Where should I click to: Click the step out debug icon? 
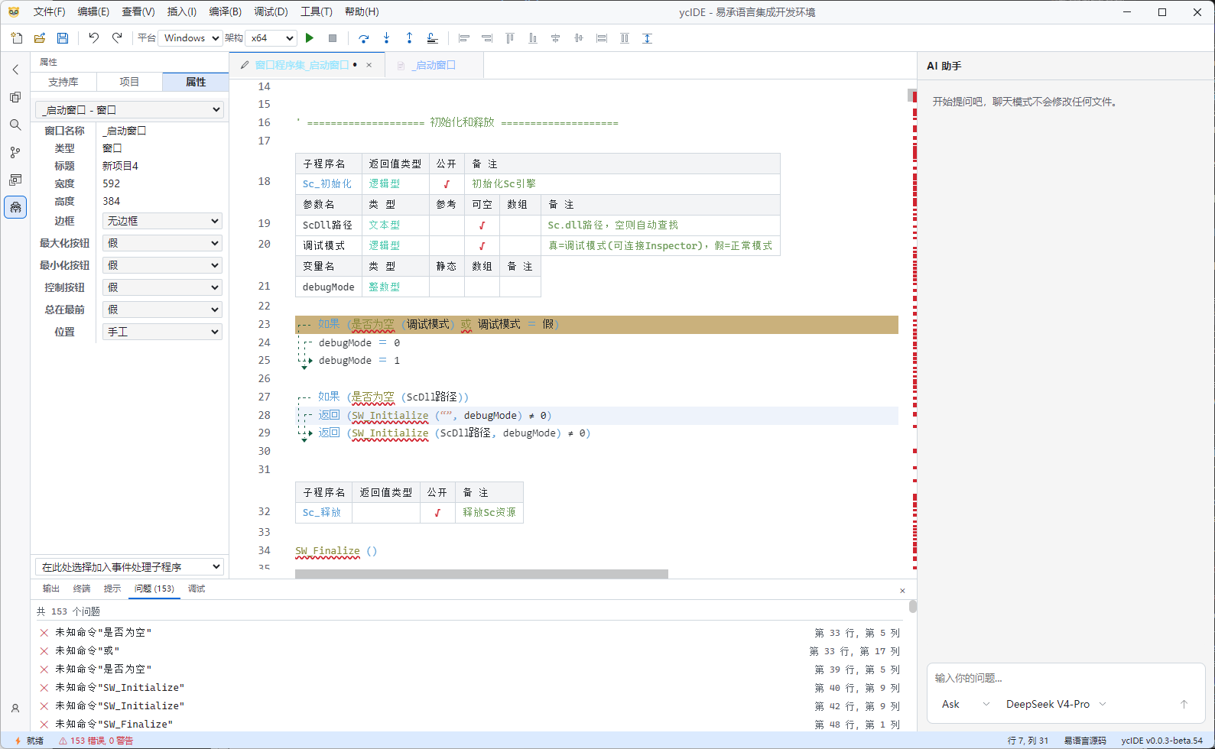(x=410, y=38)
